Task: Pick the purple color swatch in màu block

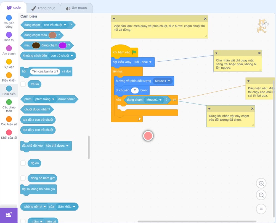Action: click(63, 45)
